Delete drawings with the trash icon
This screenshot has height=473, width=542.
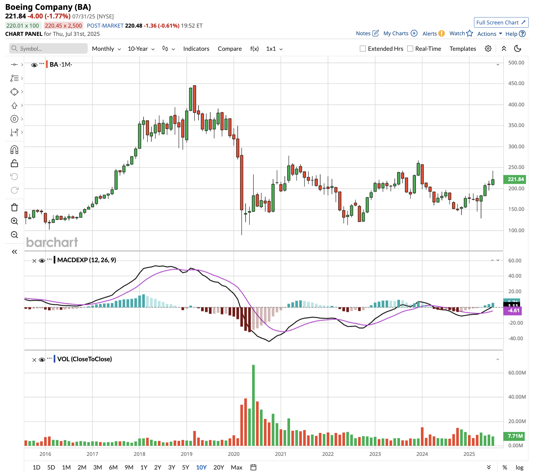(x=14, y=208)
